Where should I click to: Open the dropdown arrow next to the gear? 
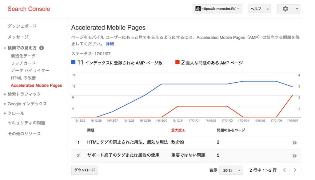(x=297, y=9)
